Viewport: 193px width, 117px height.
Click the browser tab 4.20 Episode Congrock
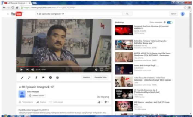tap(17, 3)
